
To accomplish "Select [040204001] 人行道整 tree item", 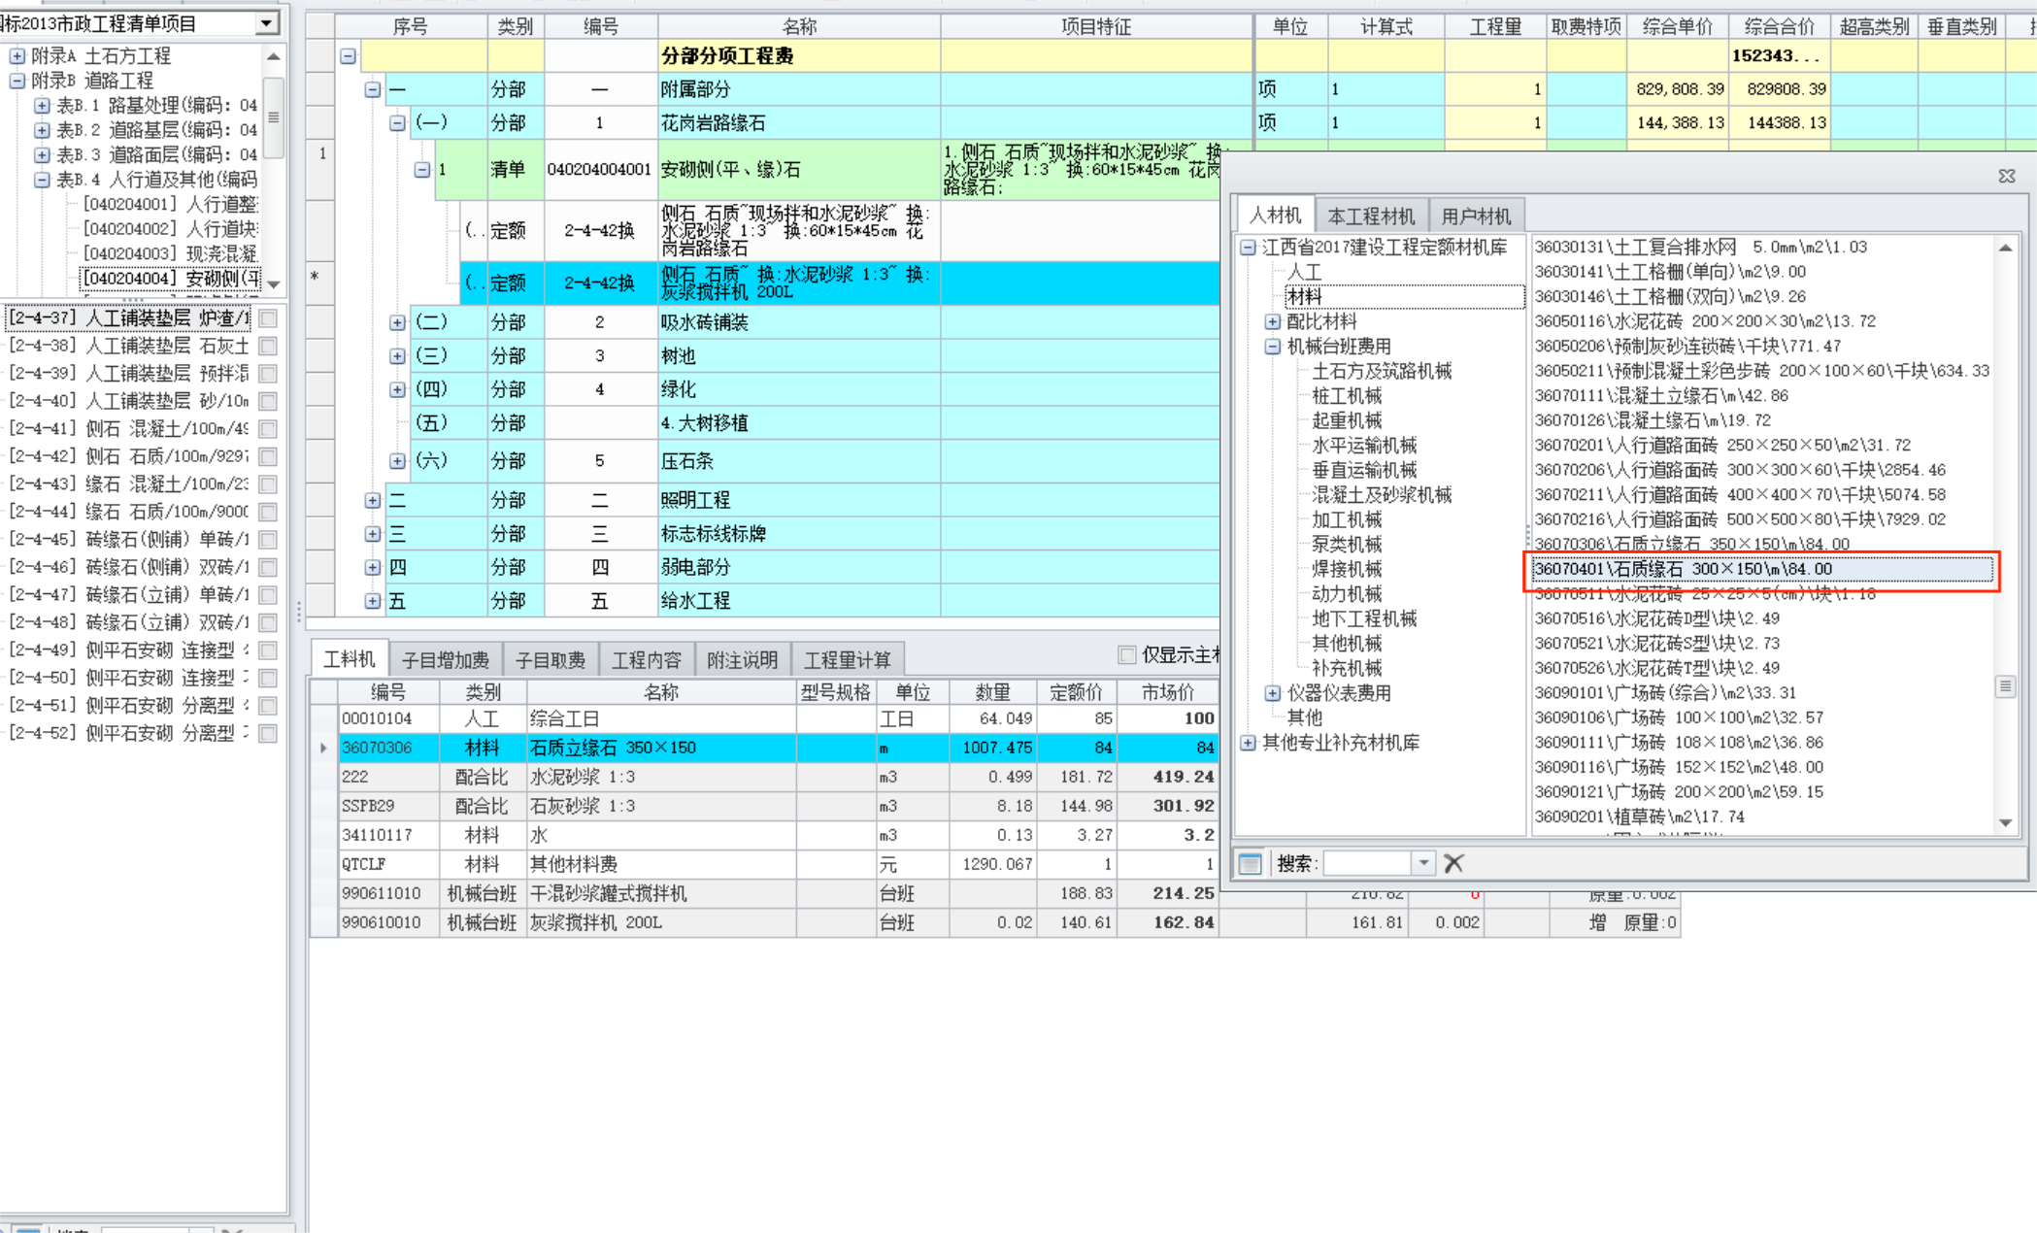I will click(171, 204).
